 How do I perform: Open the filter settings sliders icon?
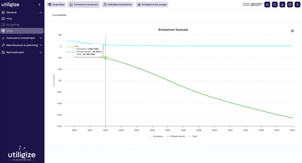pos(267,5)
